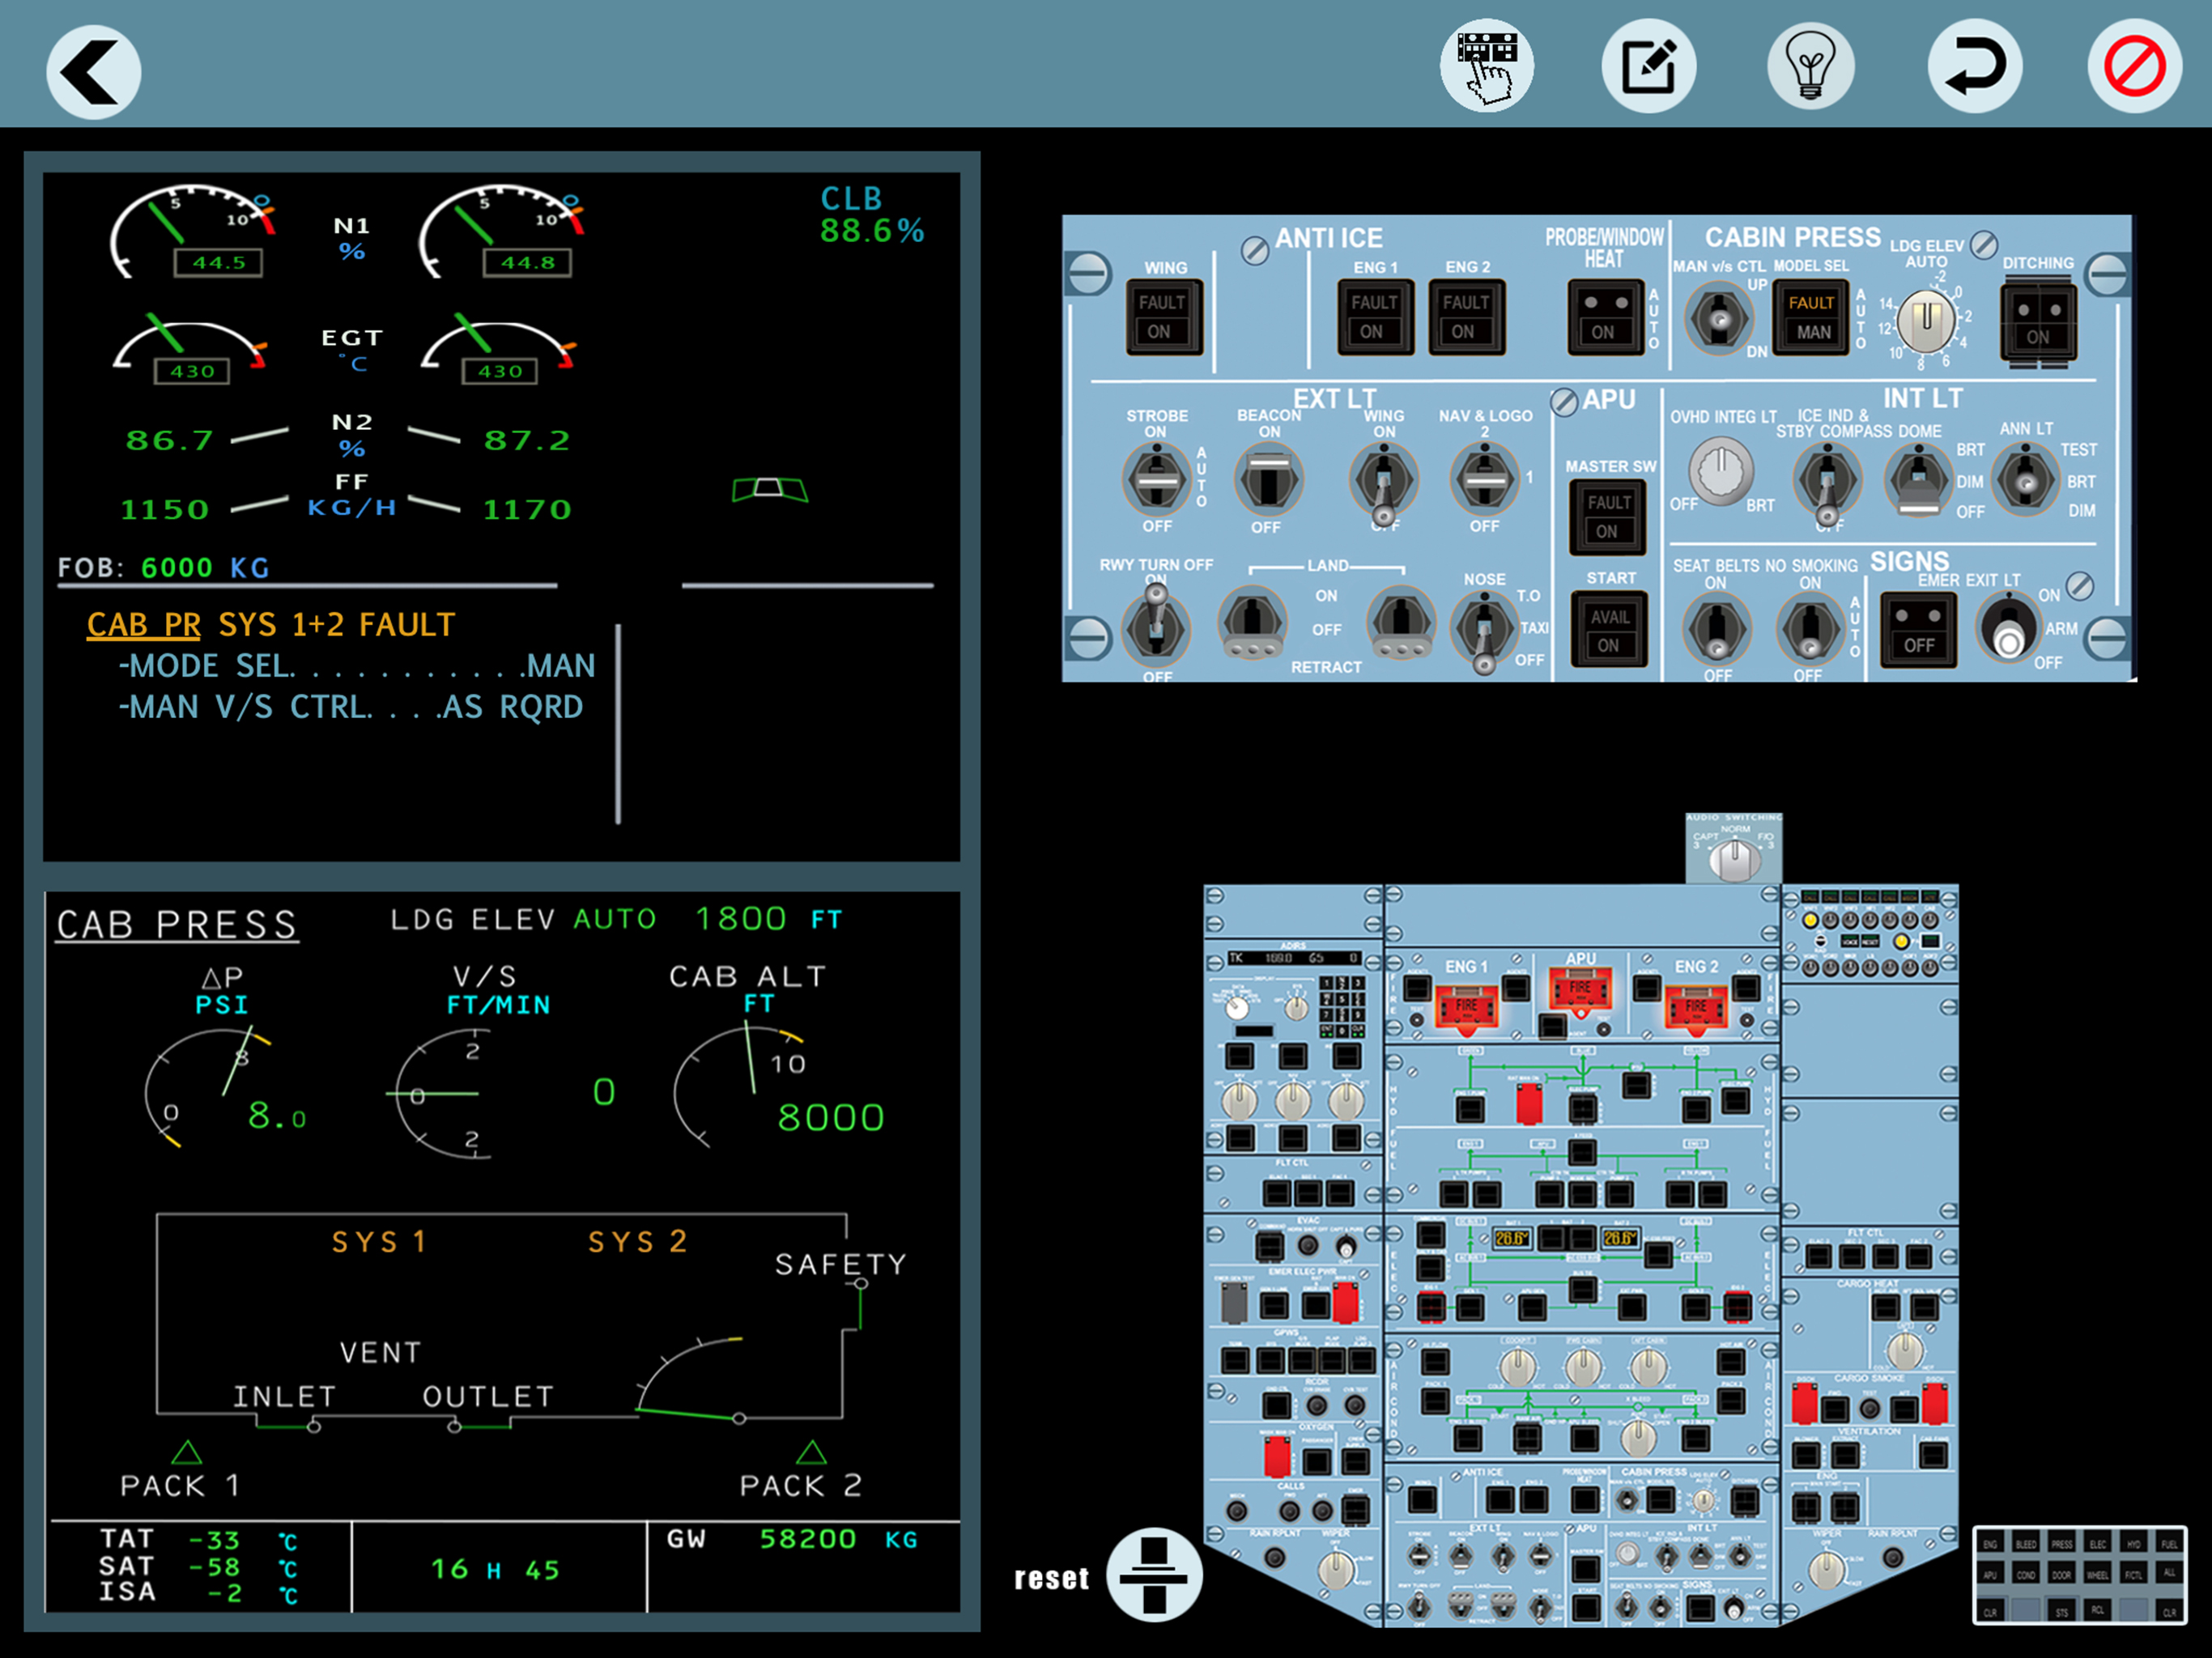Image resolution: width=2212 pixels, height=1658 pixels.
Task: Click the FOB: 6000 KG readout
Action: (164, 567)
